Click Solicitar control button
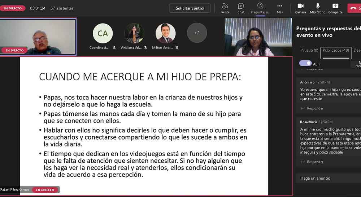Screen dimensions: 361x197 pos(190,8)
